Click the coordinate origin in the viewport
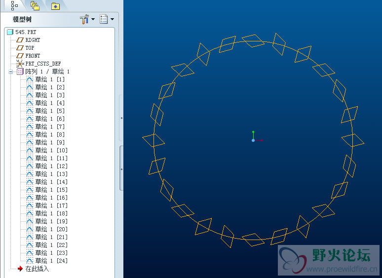 click(253, 140)
